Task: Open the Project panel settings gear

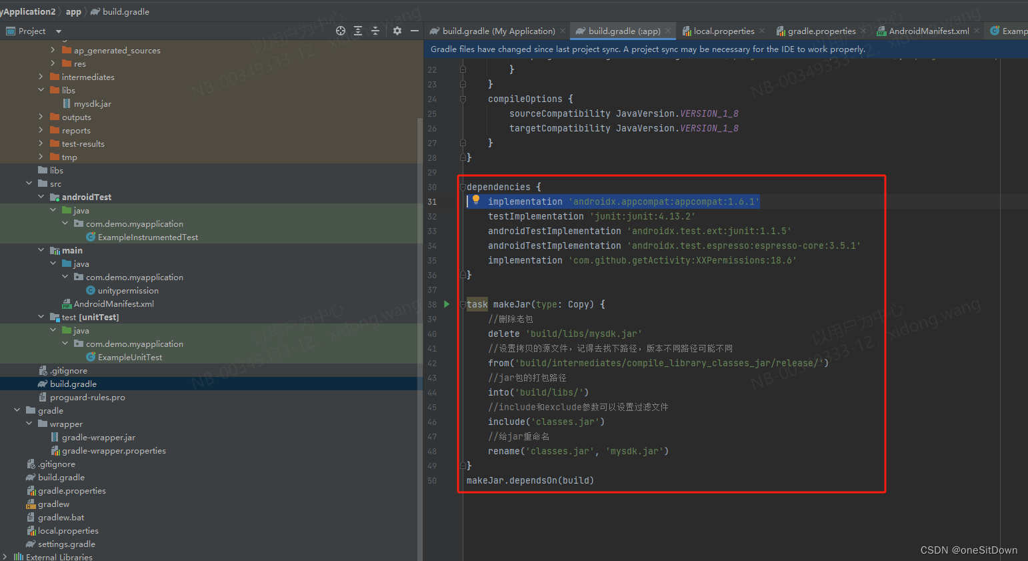Action: 397,31
